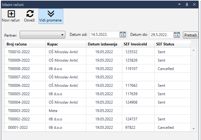The image size is (201, 140).
Task: Expand the Partner combo box
Action: pyautogui.click(x=43, y=35)
